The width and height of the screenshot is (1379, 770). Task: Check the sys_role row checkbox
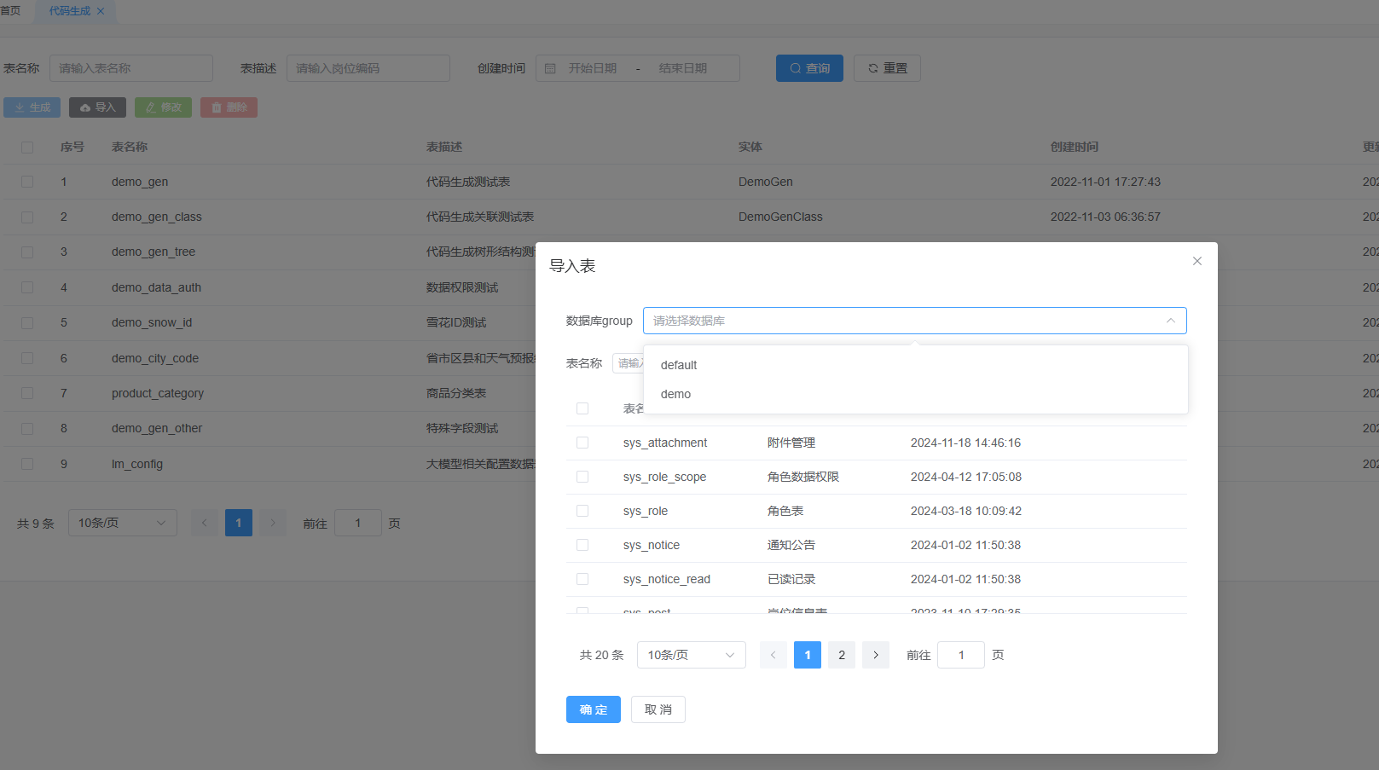click(582, 511)
